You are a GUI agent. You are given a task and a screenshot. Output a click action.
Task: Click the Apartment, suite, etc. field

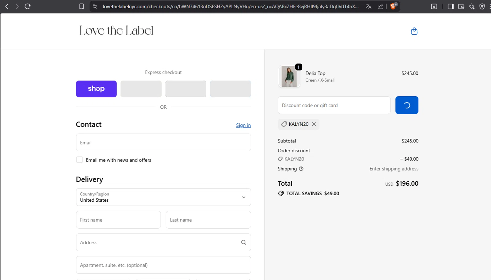pyautogui.click(x=163, y=265)
